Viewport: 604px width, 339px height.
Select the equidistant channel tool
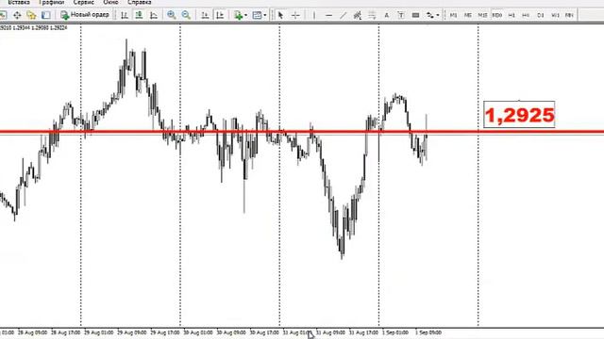(x=358, y=15)
